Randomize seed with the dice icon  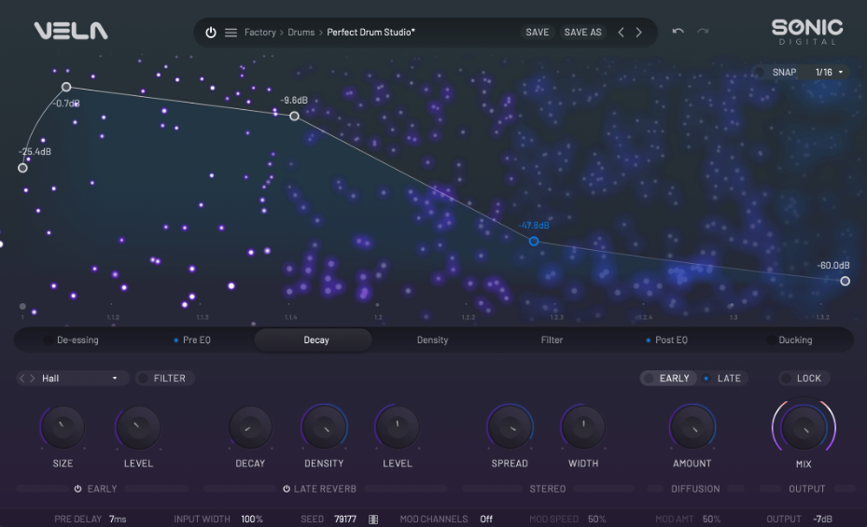pos(373,519)
